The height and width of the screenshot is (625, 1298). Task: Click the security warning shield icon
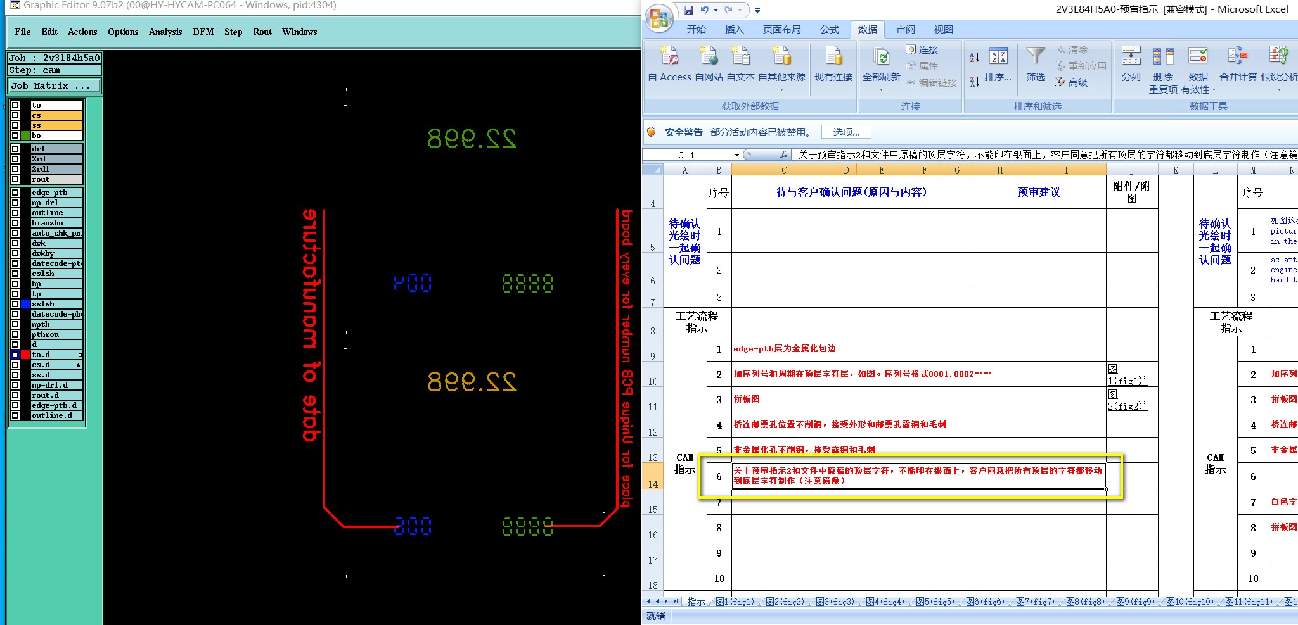pos(652,132)
